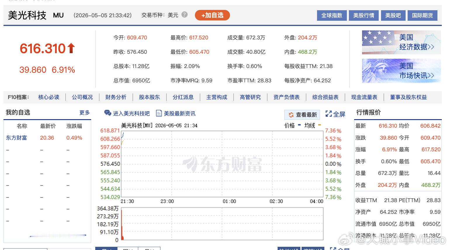Click 东方财富 latest price 20.36
The width and height of the screenshot is (450, 250).
47,138
